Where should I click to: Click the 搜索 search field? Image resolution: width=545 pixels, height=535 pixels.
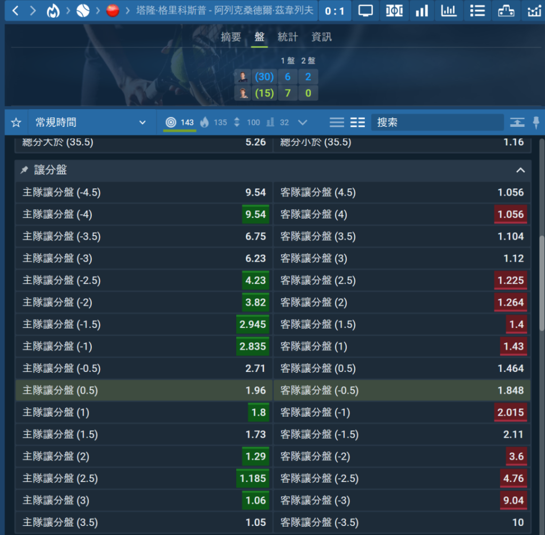pos(437,123)
